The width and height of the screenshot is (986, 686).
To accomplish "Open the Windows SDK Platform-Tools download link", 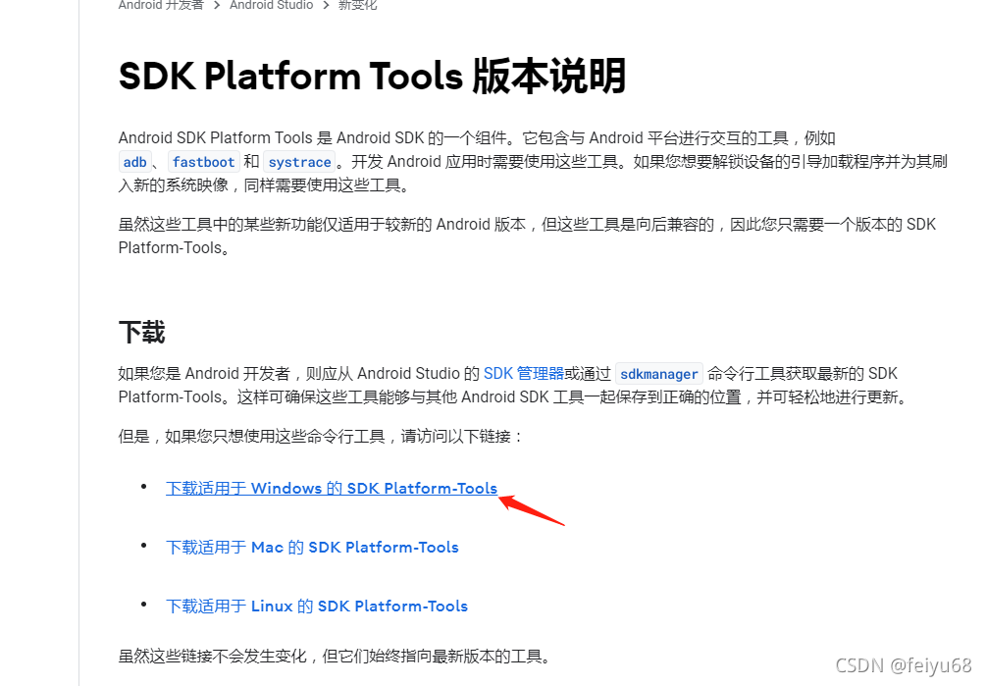I will click(332, 489).
